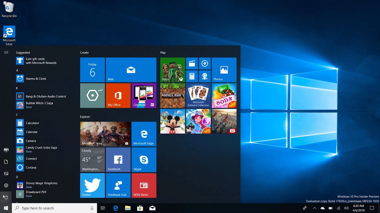Click letter B header in app list
The image size is (380, 213).
pyautogui.click(x=17, y=88)
